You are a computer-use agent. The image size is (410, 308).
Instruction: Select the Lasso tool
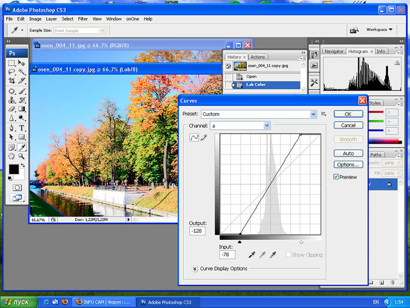(x=11, y=72)
